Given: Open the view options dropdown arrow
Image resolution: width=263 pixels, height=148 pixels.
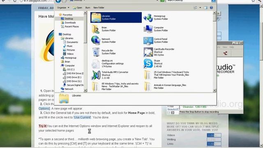Looking at the screenshot, I should [x=200, y=7].
